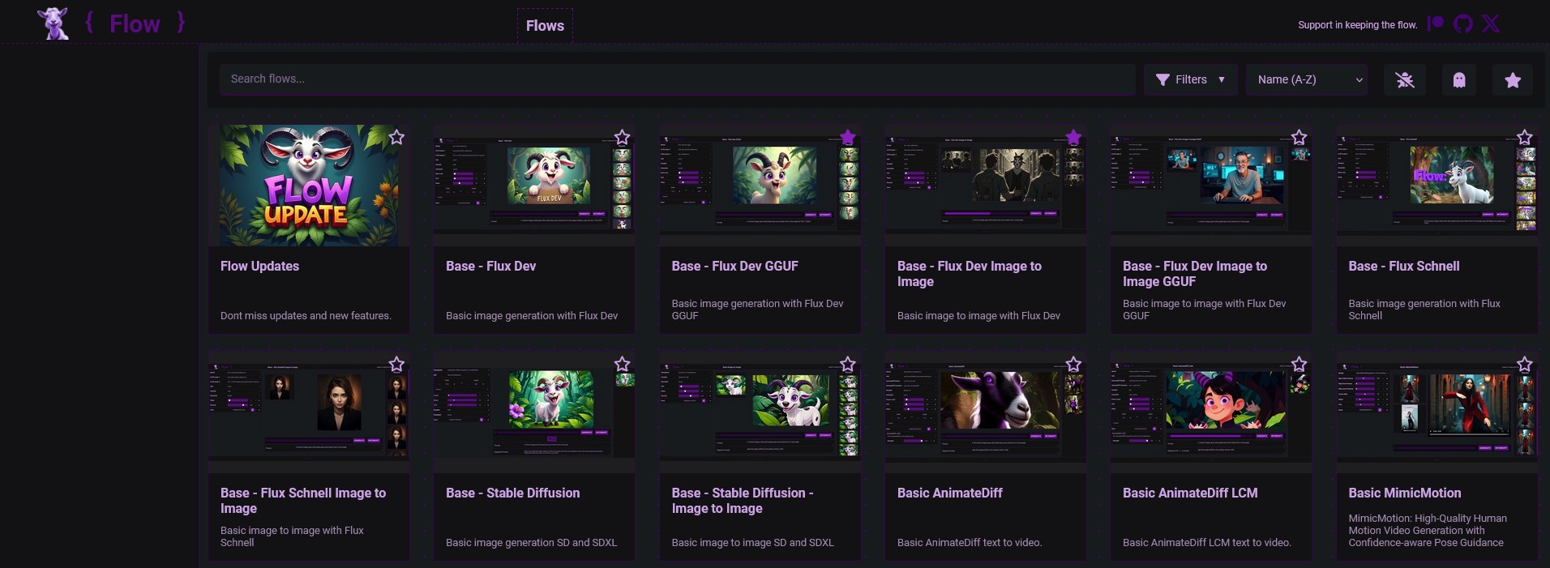Click the Base - Flux Dev GGUF title
1550x568 pixels.
click(734, 266)
